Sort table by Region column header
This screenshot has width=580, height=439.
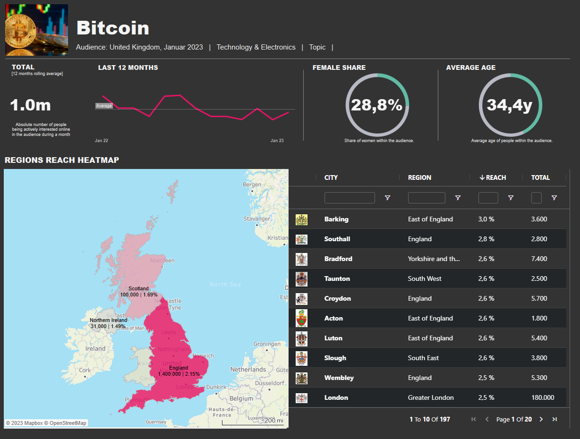coord(419,177)
